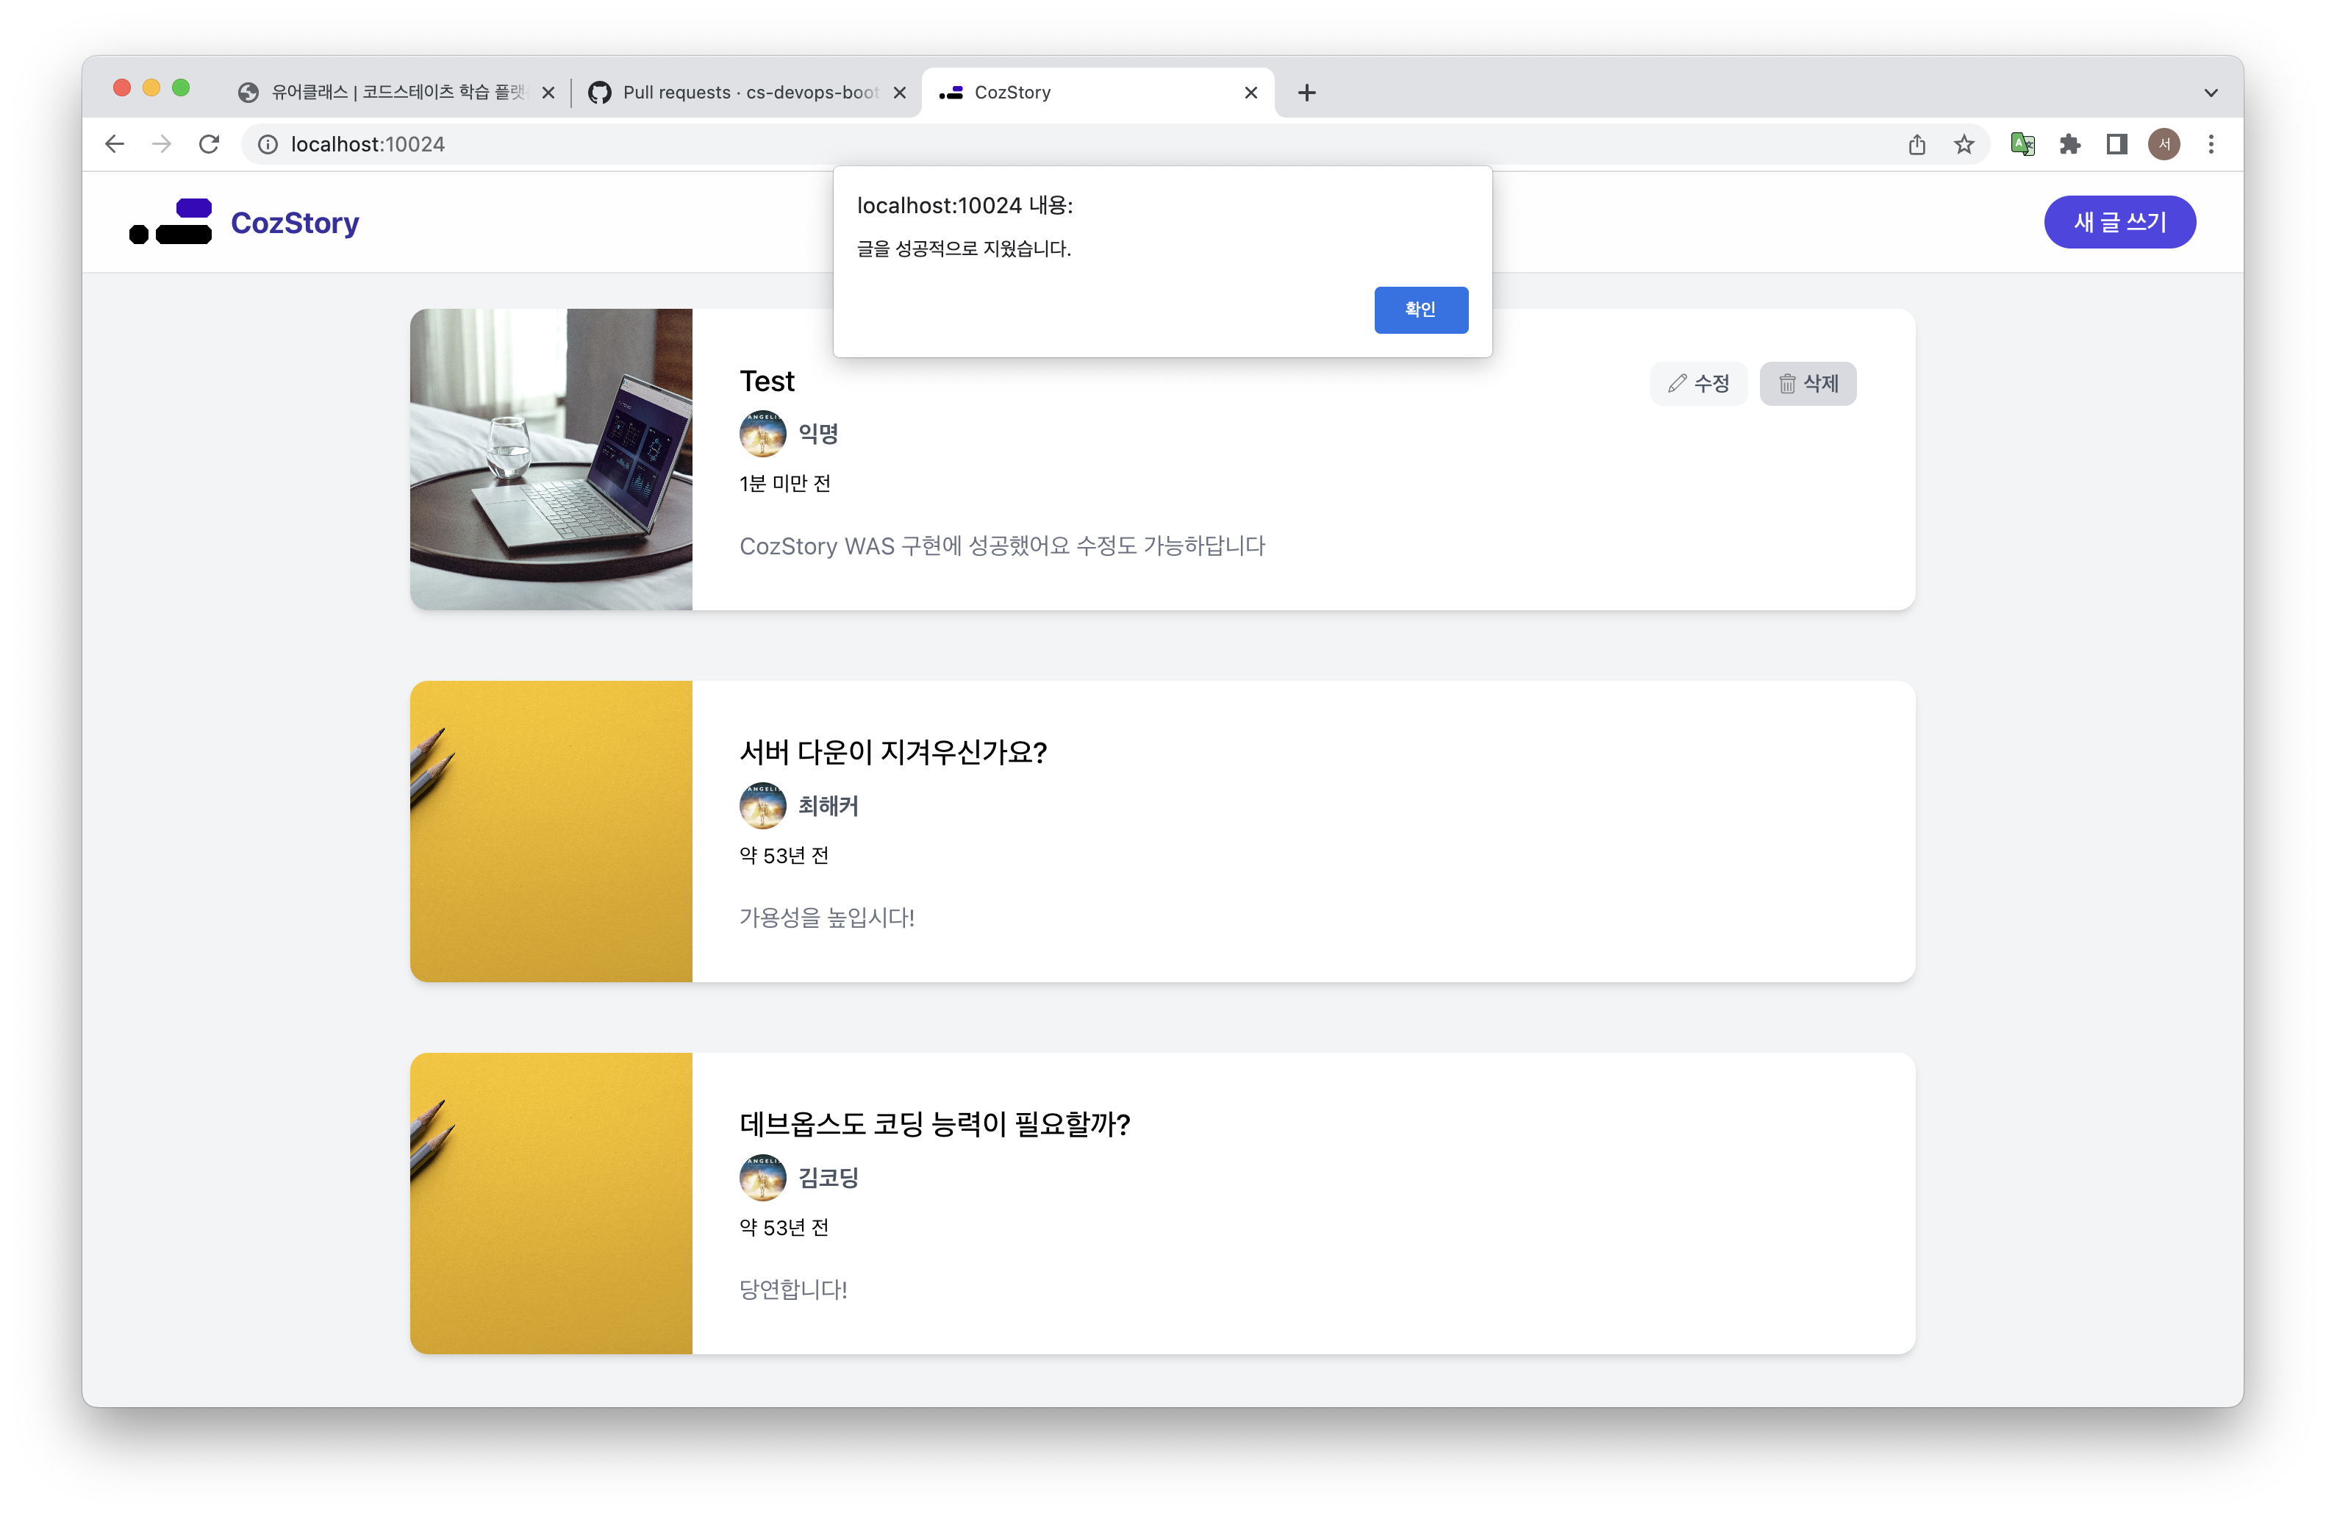
Task: Expand the tab search chevron
Action: (2211, 93)
